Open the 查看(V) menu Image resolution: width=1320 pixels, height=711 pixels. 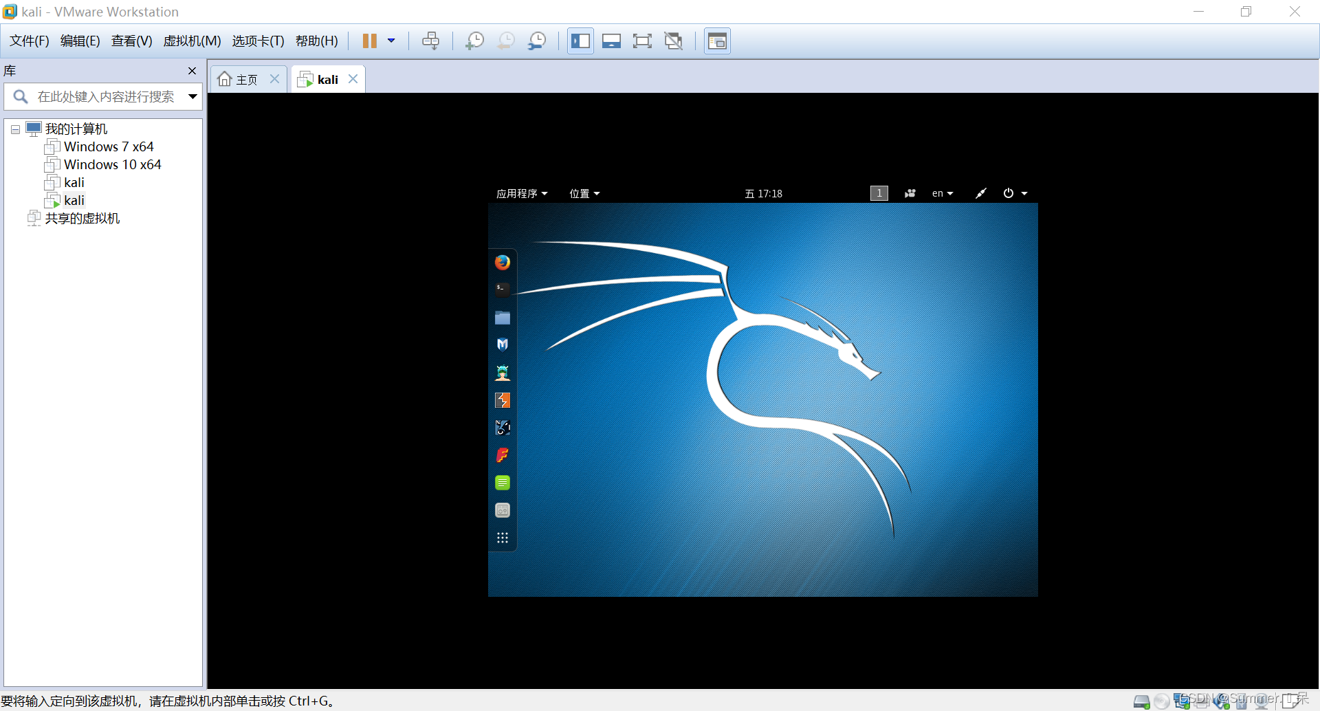(x=131, y=41)
